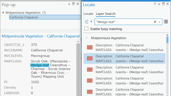The image size is (171, 96).
Task: Collapse Midpeninsula Vegetation tree in Pop-up
Action: [3, 13]
